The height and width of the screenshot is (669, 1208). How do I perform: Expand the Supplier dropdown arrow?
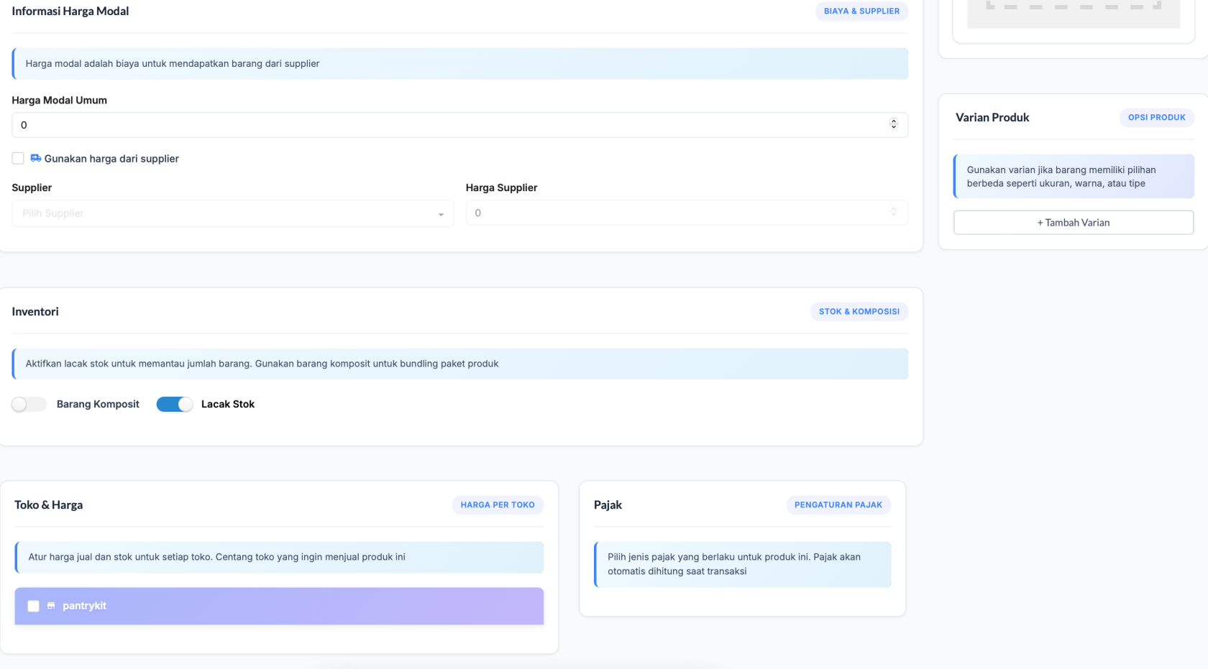pos(441,214)
